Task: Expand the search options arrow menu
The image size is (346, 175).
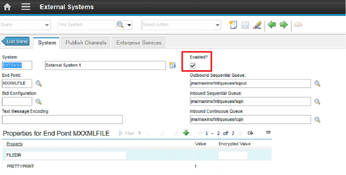Action: click(x=129, y=25)
